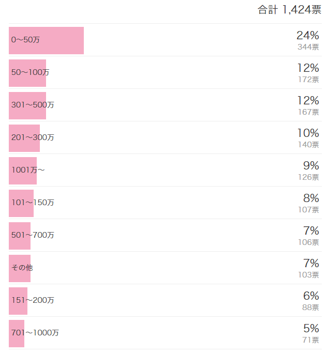Click the 344票 vote count
Image resolution: width=327 pixels, height=354 pixels.
click(308, 47)
